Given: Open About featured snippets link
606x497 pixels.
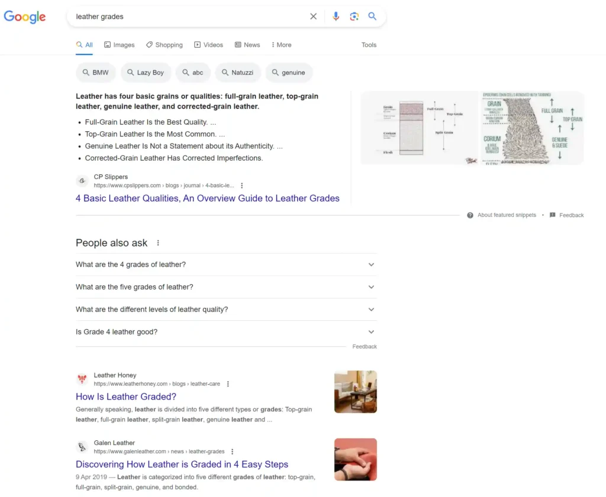Looking at the screenshot, I should point(507,215).
